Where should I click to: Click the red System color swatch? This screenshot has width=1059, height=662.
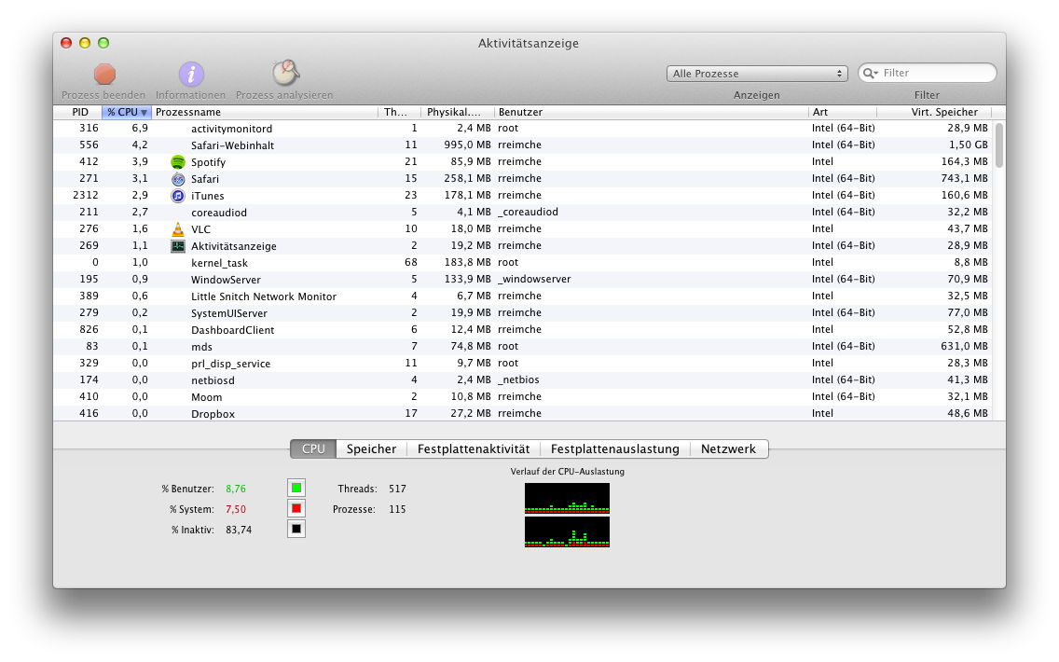pos(296,508)
